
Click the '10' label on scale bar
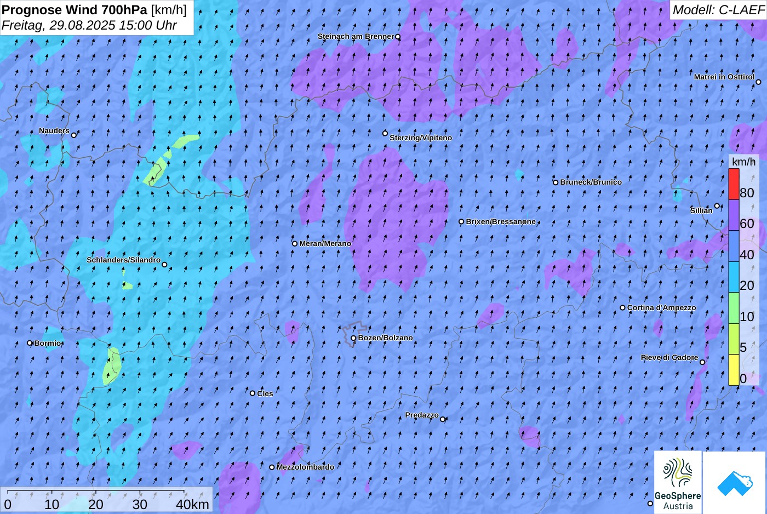click(52, 505)
